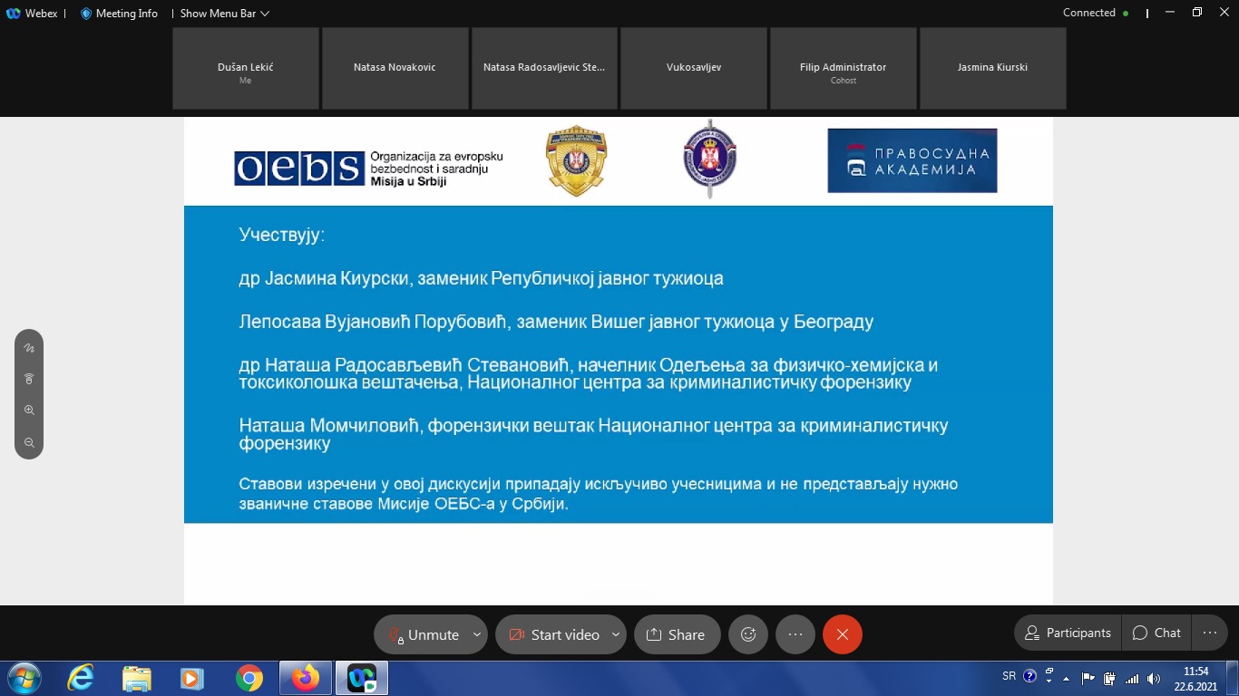Open the volume speaker icon

(x=1153, y=678)
